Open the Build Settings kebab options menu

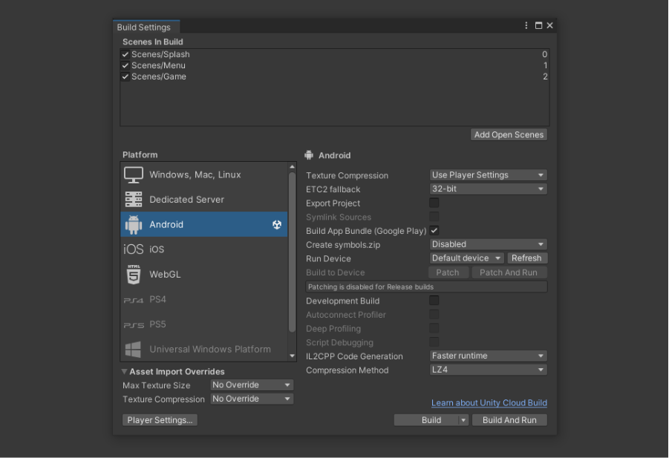526,25
